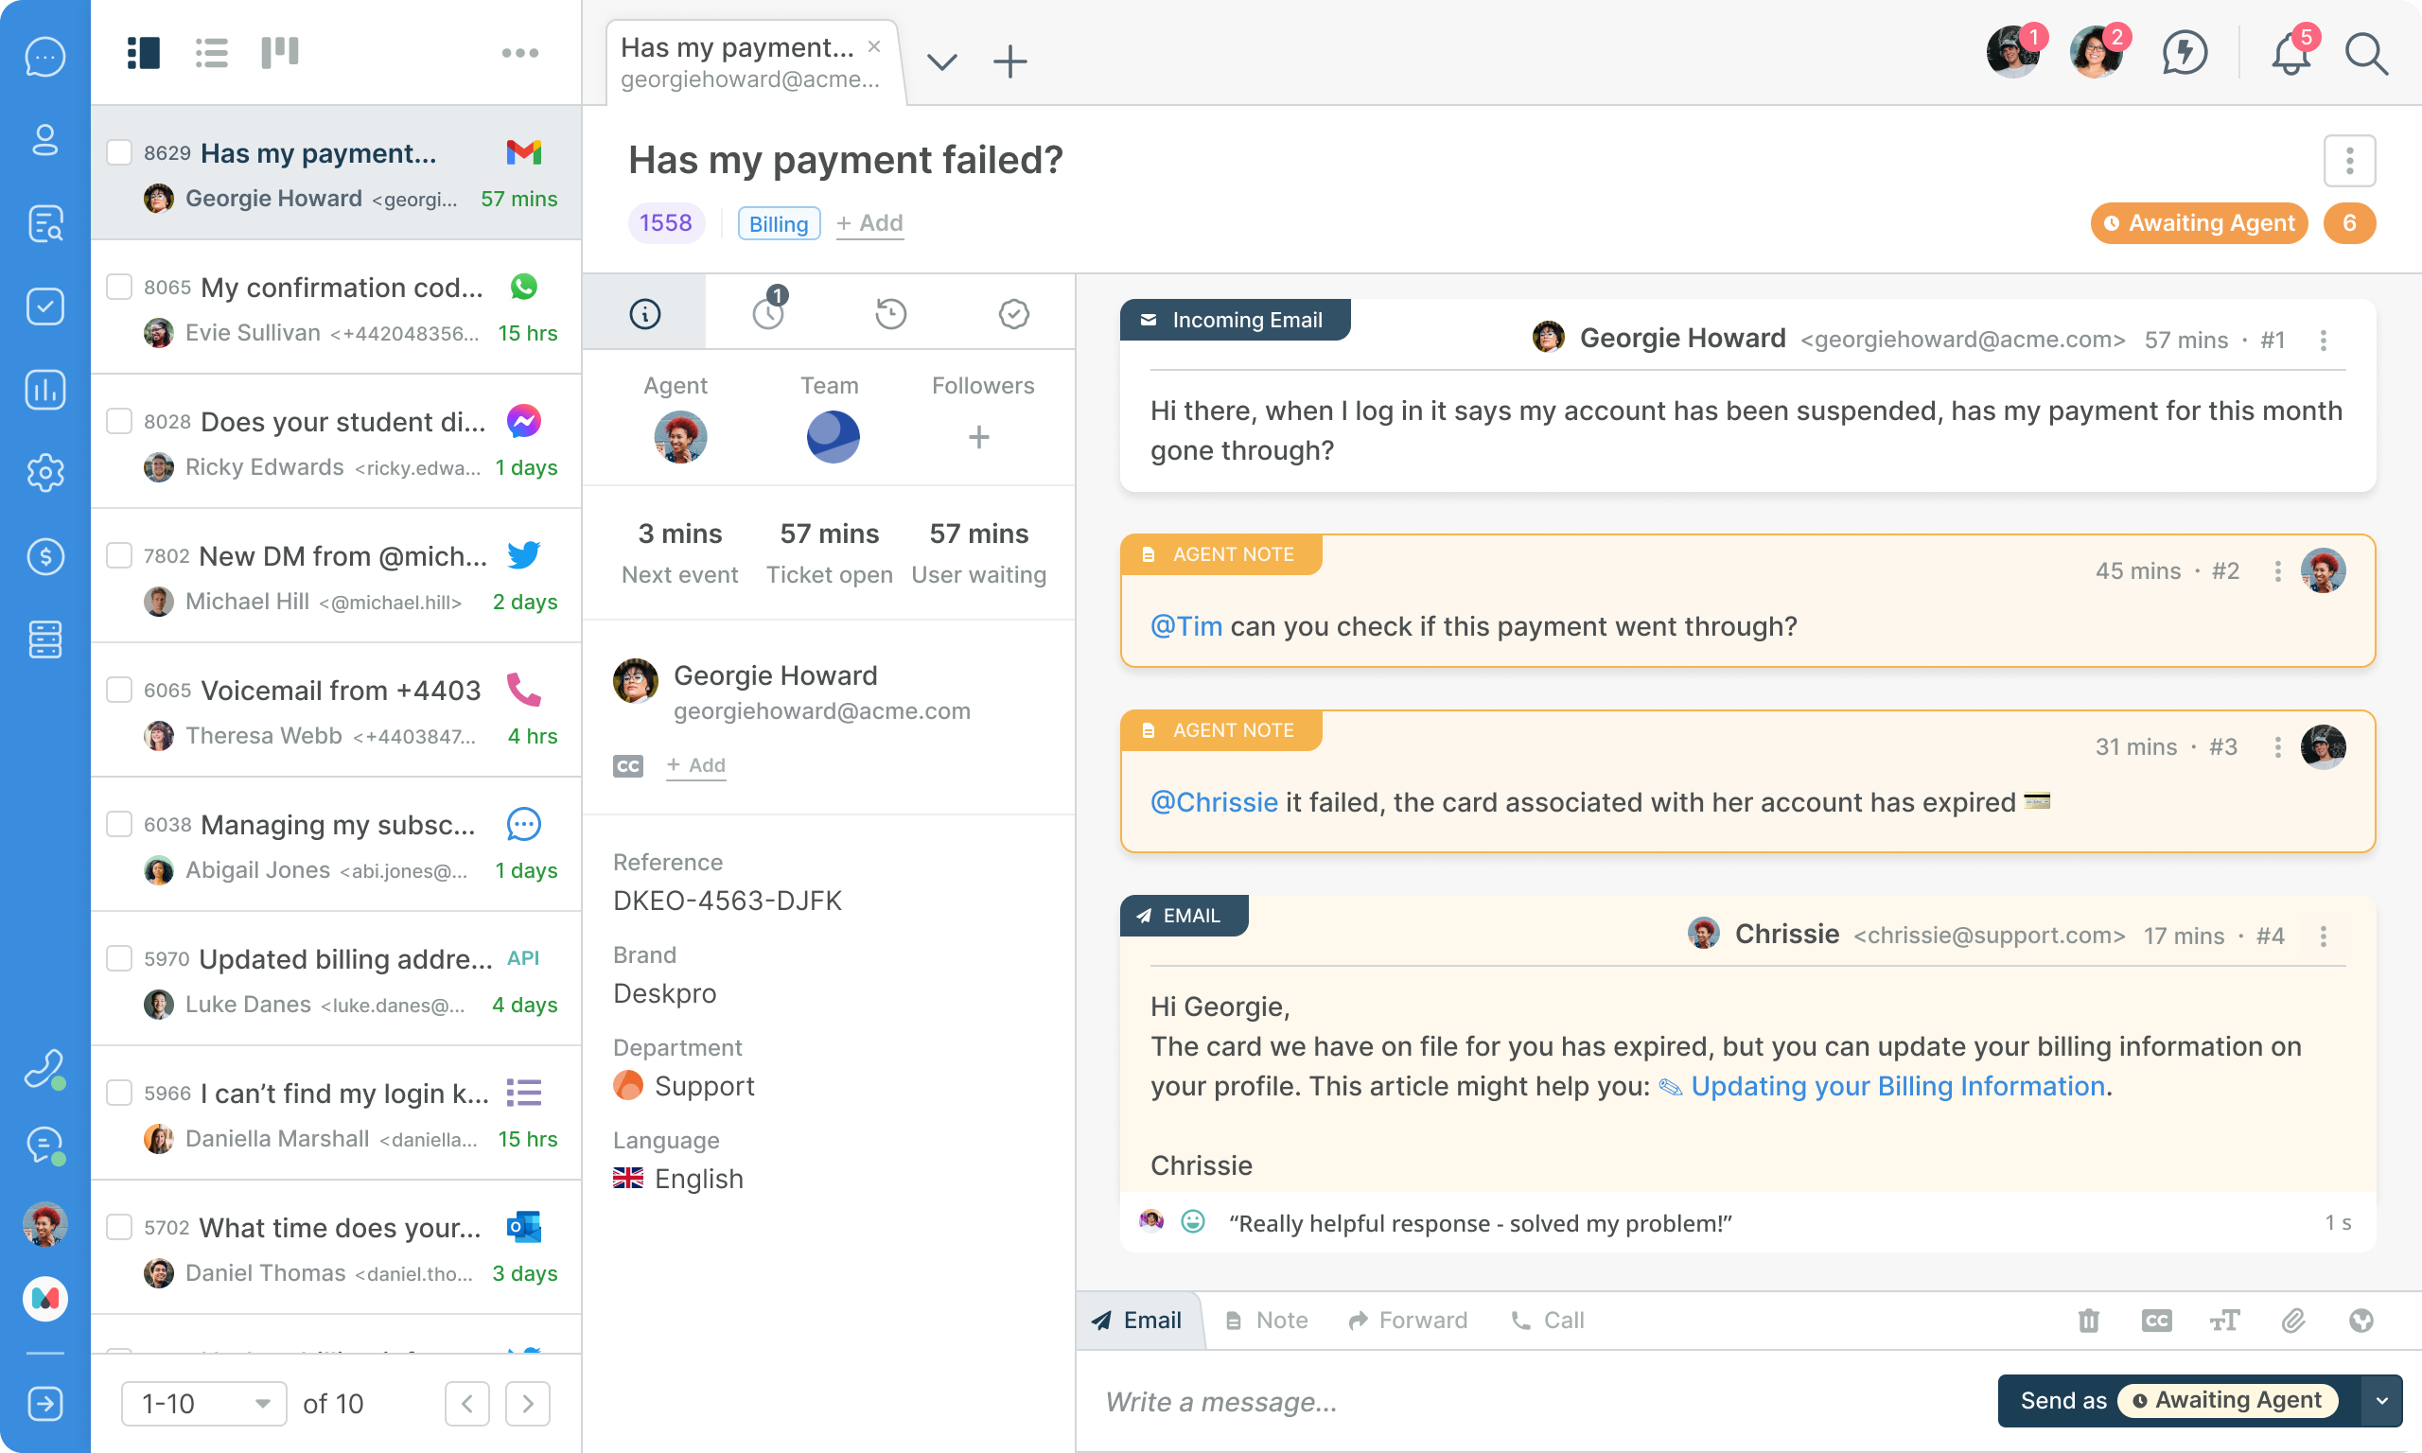Attach a file using the paperclip icon
The width and height of the screenshot is (2422, 1453).
2291,1321
